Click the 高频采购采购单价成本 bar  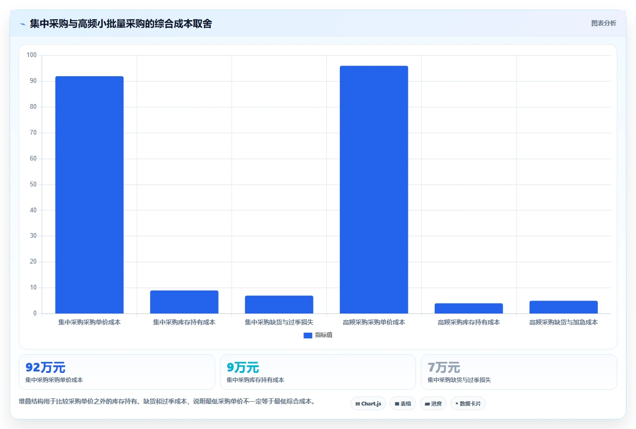[374, 190]
